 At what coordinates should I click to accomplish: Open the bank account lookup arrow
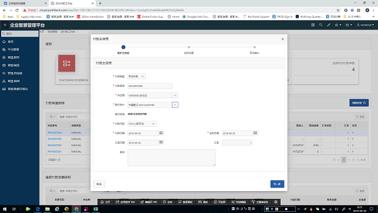(x=175, y=105)
